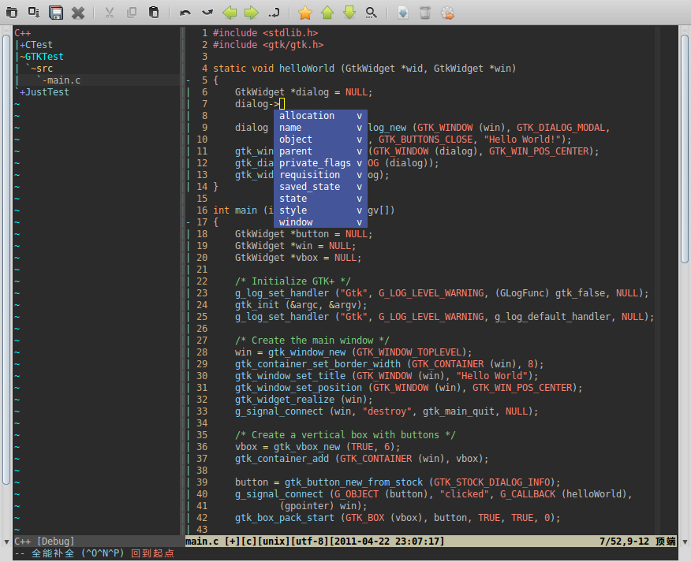Click 'gtk_box_pack_start' on line 42
The width and height of the screenshot is (691, 562).
284,518
